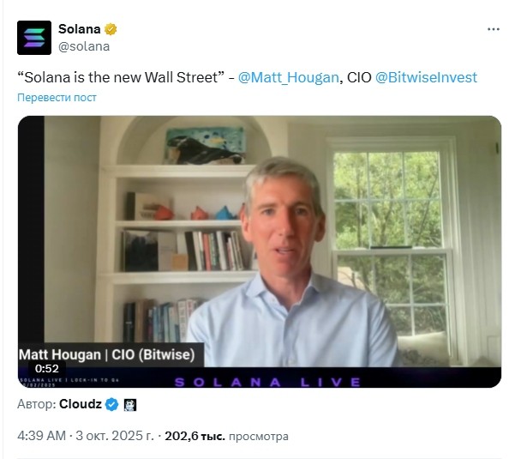Click the Автор: label below the video

coord(37,404)
